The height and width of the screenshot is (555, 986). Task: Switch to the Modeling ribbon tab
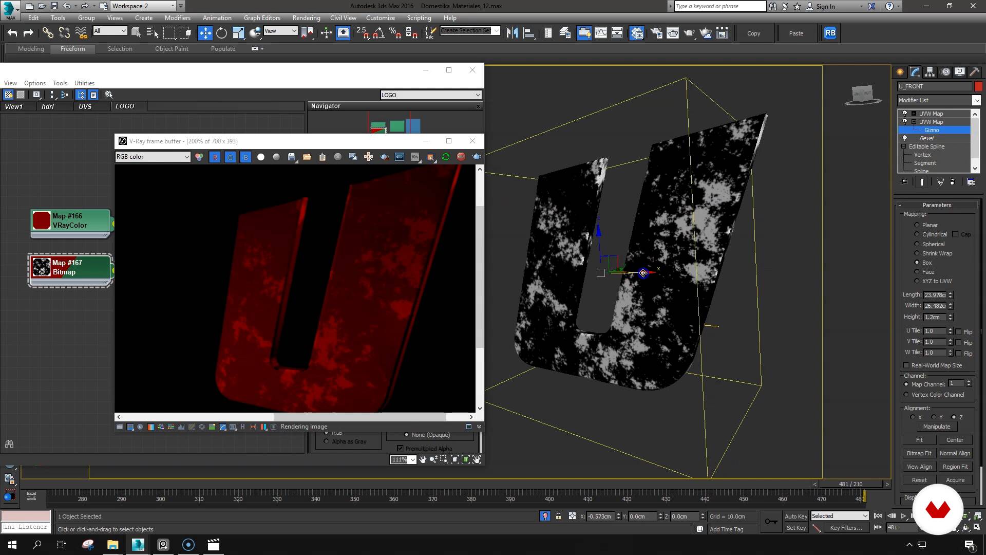31,49
